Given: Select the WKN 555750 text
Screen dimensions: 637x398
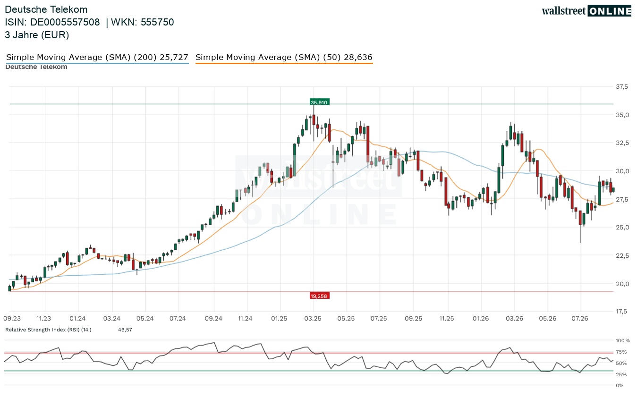Looking at the screenshot, I should coord(143,22).
